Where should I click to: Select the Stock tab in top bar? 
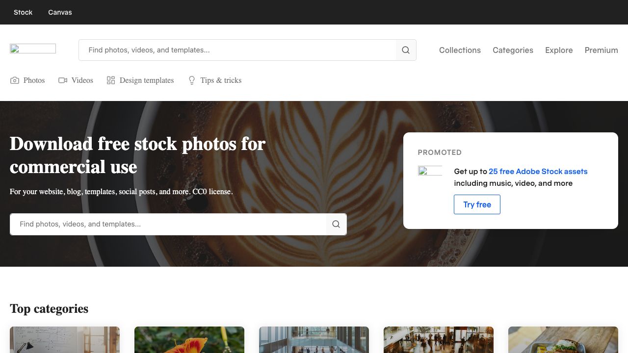pyautogui.click(x=23, y=12)
